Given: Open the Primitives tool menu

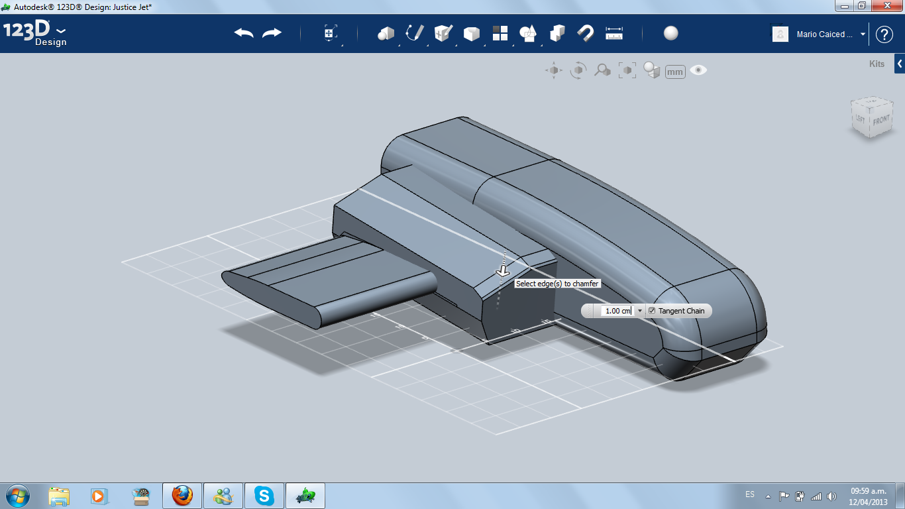Looking at the screenshot, I should coord(386,33).
